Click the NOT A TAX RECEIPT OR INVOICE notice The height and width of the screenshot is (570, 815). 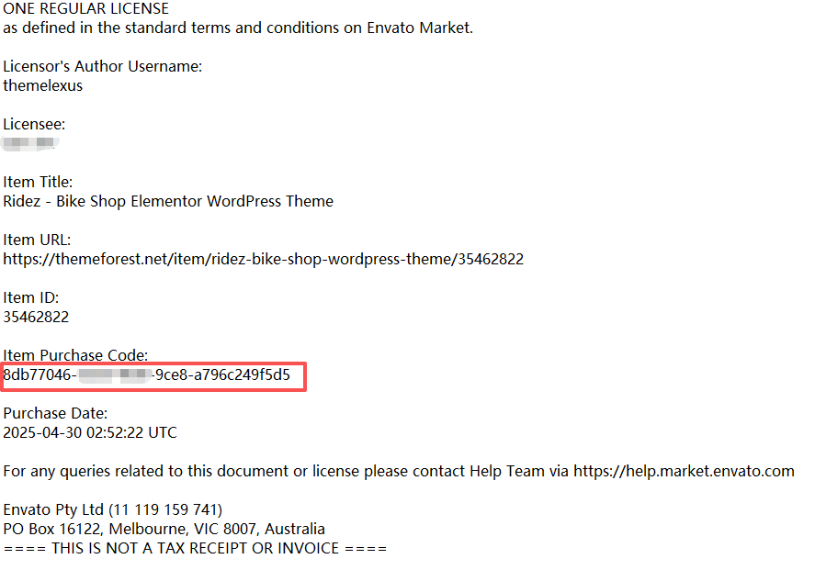(x=195, y=548)
